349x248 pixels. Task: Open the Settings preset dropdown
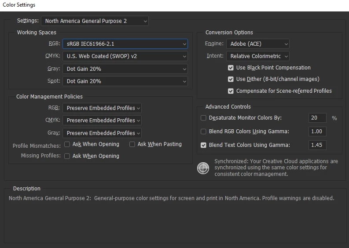(x=95, y=21)
